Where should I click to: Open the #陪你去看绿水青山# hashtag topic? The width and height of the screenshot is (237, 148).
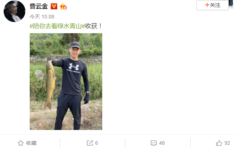(x=57, y=26)
